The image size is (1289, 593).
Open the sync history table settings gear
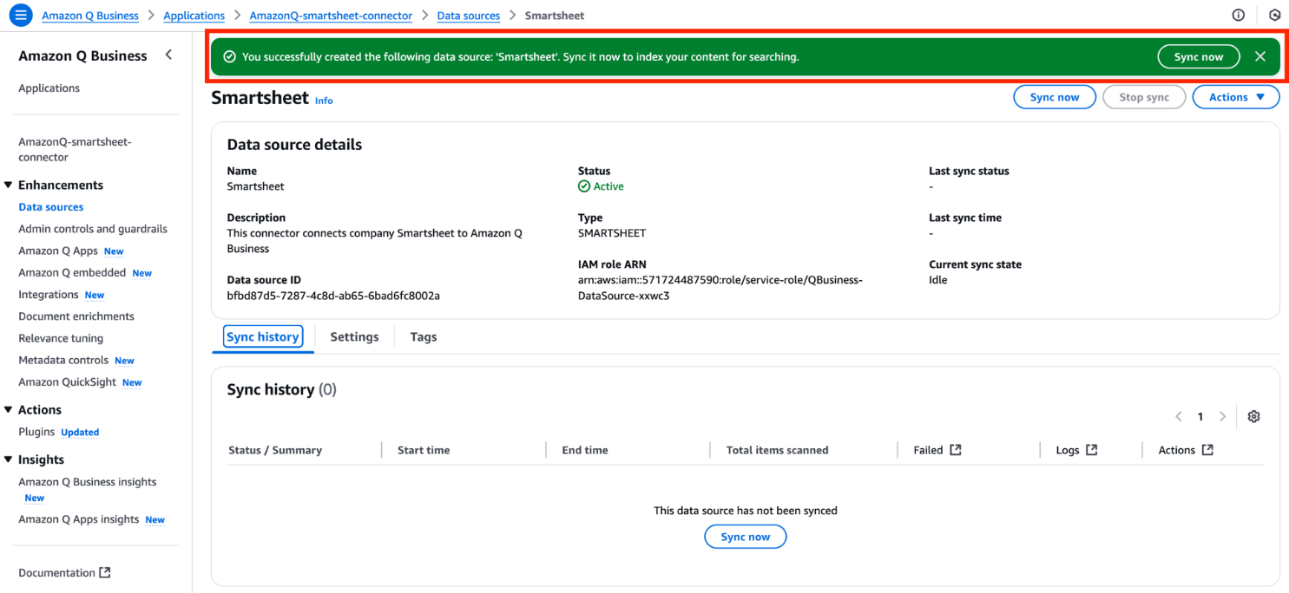point(1253,416)
